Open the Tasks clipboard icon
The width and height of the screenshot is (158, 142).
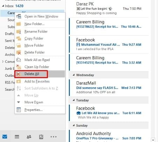(41, 137)
